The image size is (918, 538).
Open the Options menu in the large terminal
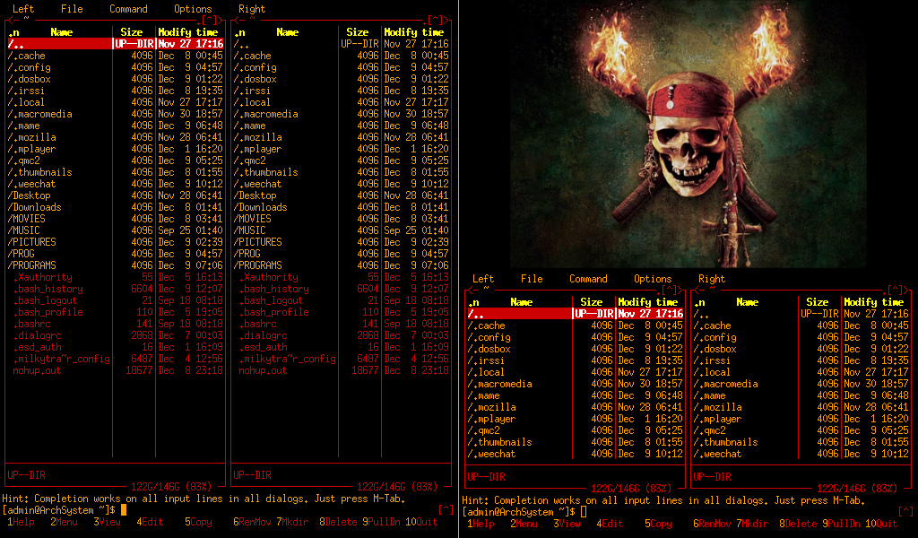click(x=193, y=9)
